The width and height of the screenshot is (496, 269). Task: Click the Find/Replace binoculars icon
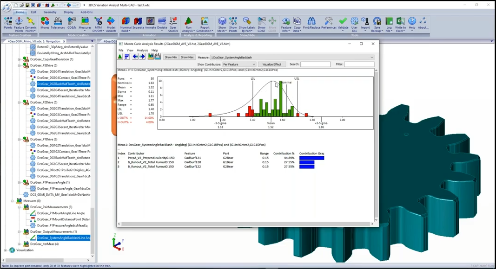click(x=311, y=23)
